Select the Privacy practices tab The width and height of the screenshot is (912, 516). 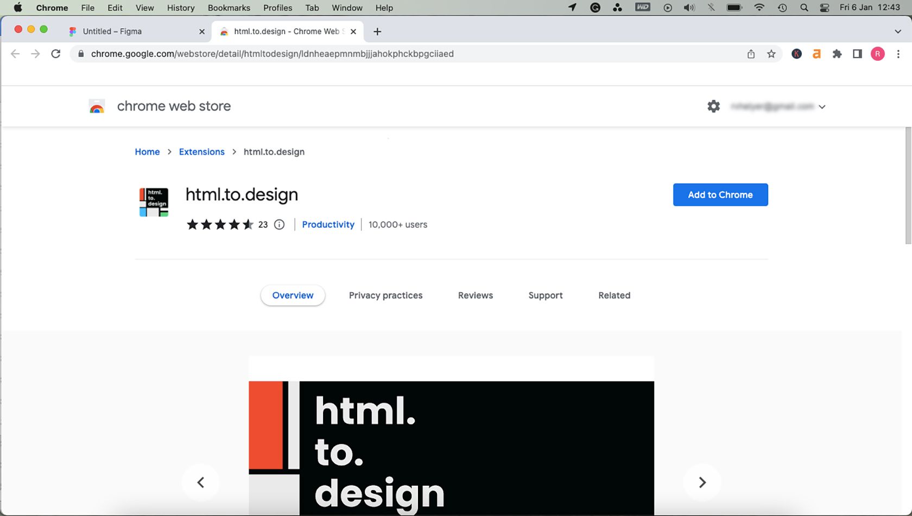point(385,295)
